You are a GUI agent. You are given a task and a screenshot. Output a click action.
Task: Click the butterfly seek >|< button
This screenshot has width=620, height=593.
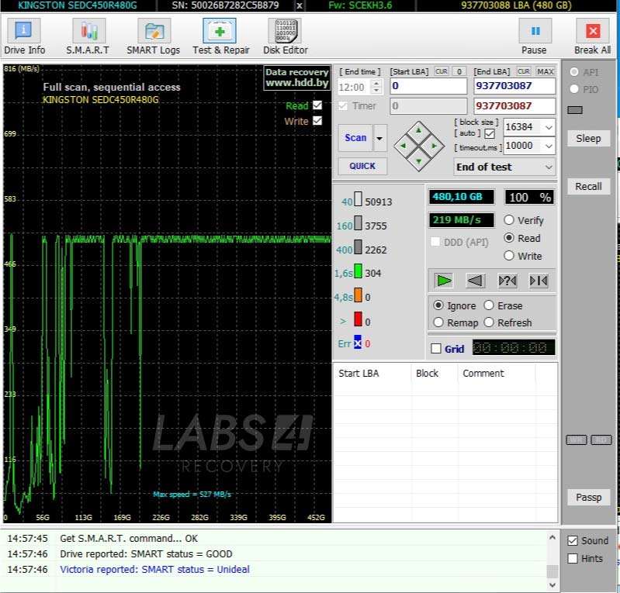[539, 281]
